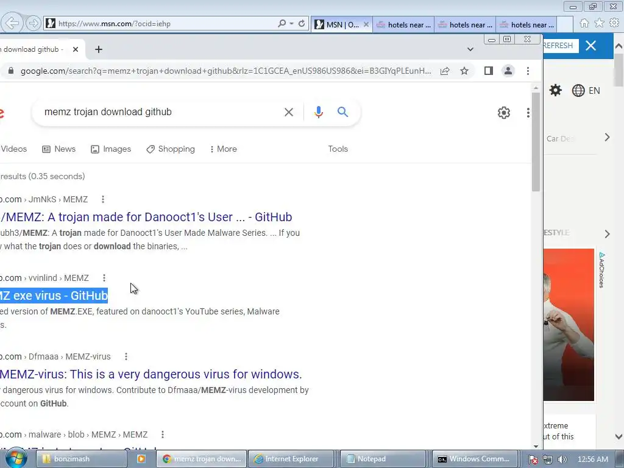Open the search Tools button

(338, 149)
